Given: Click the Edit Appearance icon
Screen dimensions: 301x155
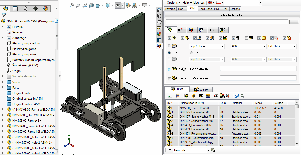Looking at the screenshot, I should click(x=128, y=5).
